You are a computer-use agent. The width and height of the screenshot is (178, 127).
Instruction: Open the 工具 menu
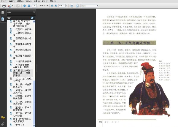click(36, 1)
